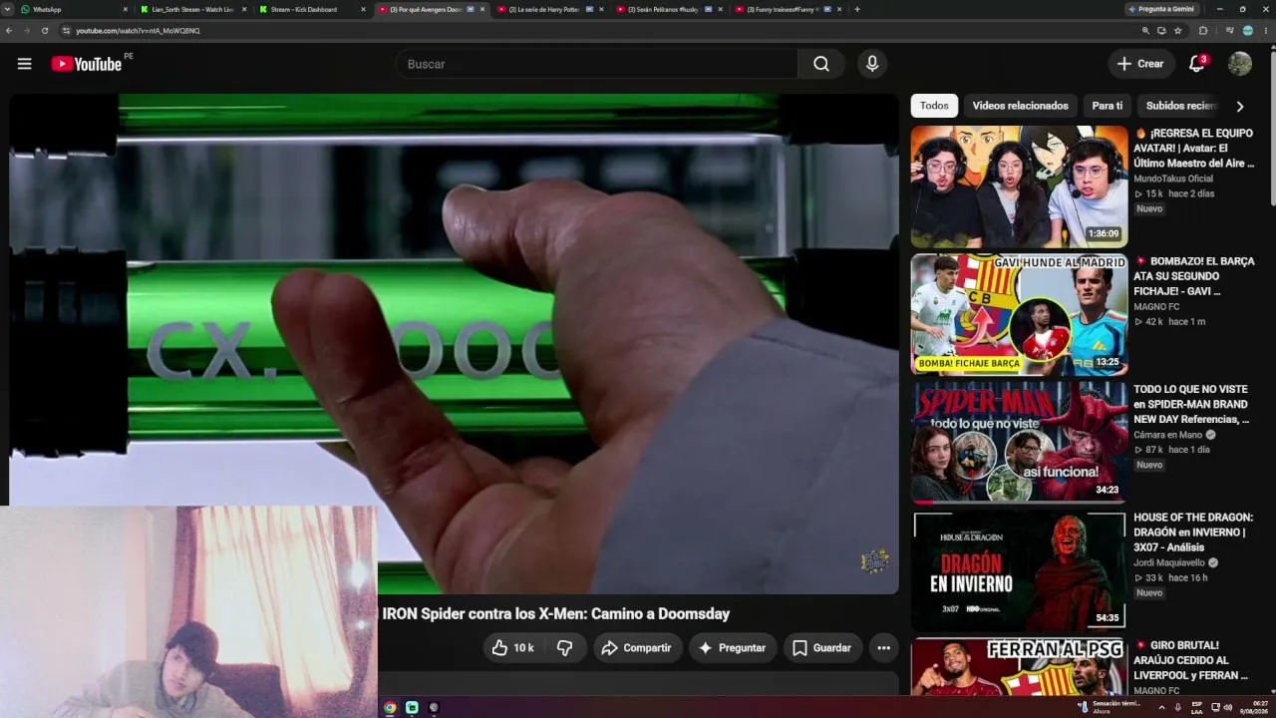1276x718 pixels.
Task: Select the Todos filter chip
Action: [934, 106]
